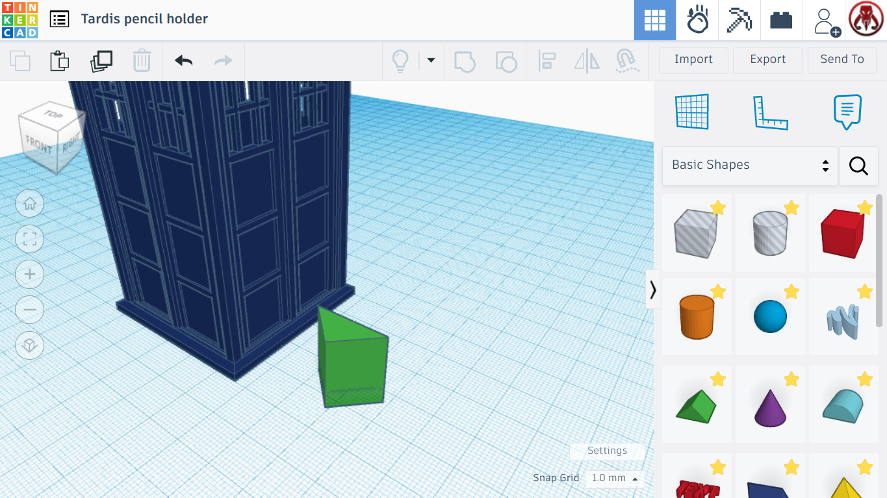
Task: Toggle favorite star on Box hole
Action: click(x=718, y=208)
